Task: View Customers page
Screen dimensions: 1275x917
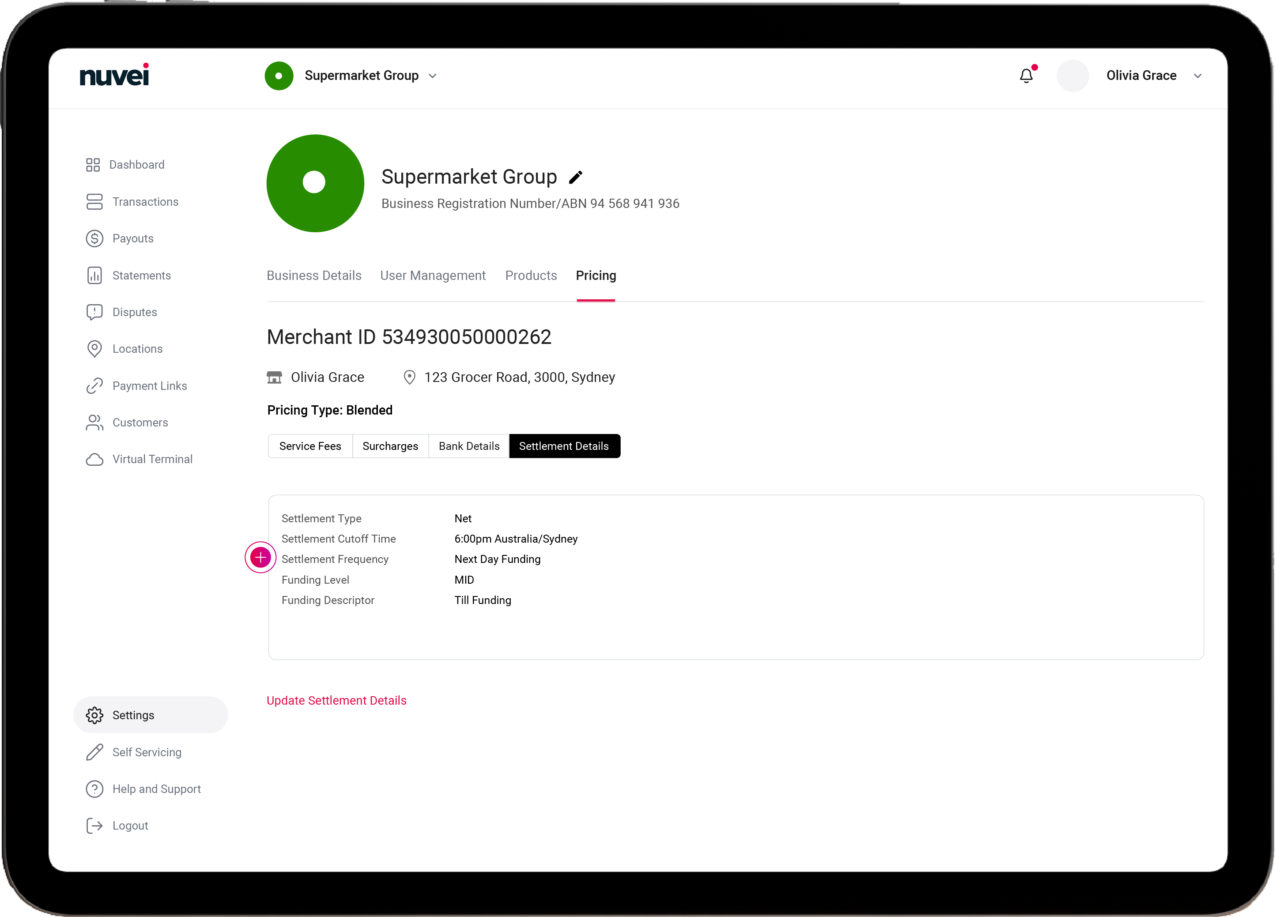Action: [x=140, y=422]
